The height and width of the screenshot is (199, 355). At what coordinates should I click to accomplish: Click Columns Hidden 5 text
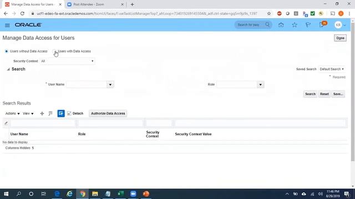pyautogui.click(x=19, y=148)
